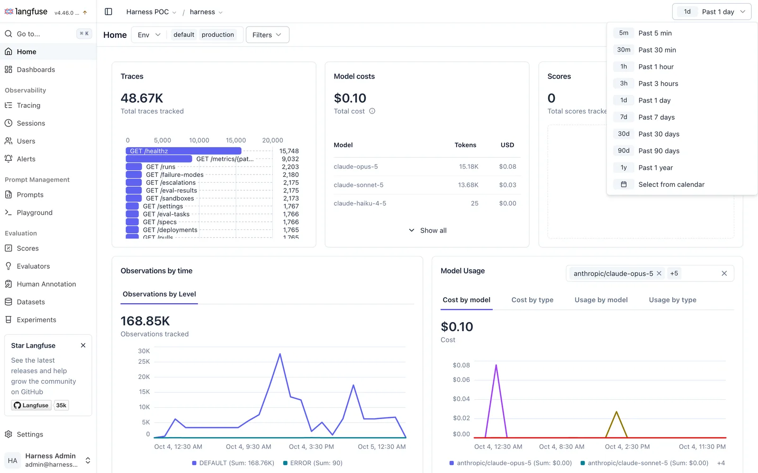Go to Tracing in sidebar
This screenshot has width=758, height=473.
coord(48,105)
